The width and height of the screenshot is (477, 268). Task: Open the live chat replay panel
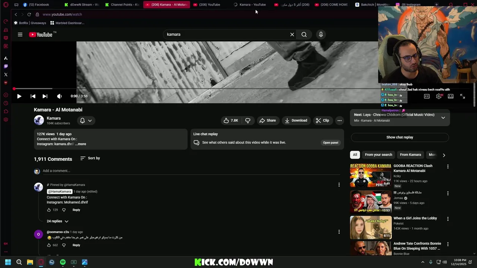331,143
